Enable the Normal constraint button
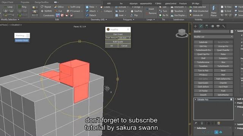This screenshot has width=243, height=136. [x=71, y=15]
